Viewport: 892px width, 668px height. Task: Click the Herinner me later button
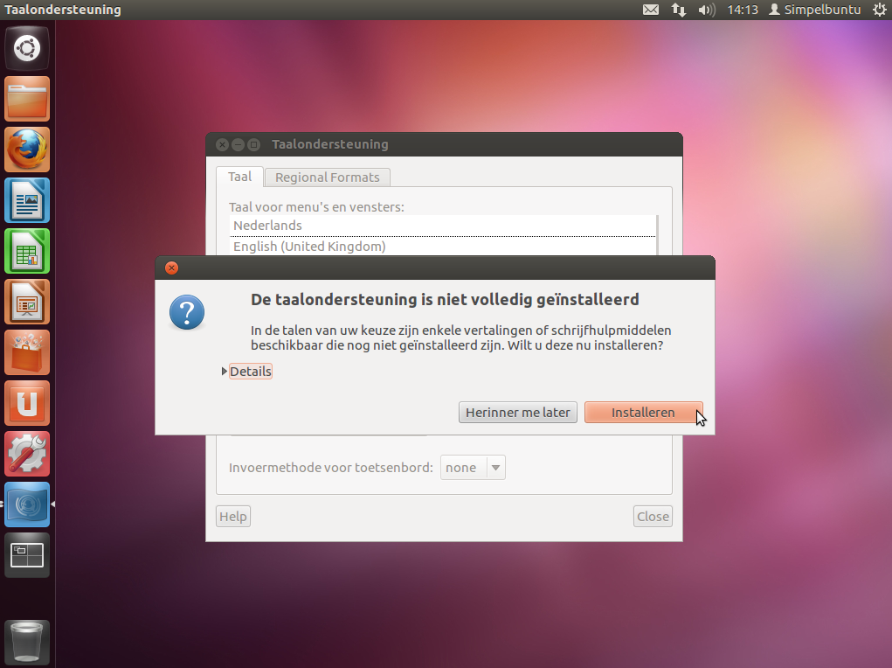click(517, 413)
